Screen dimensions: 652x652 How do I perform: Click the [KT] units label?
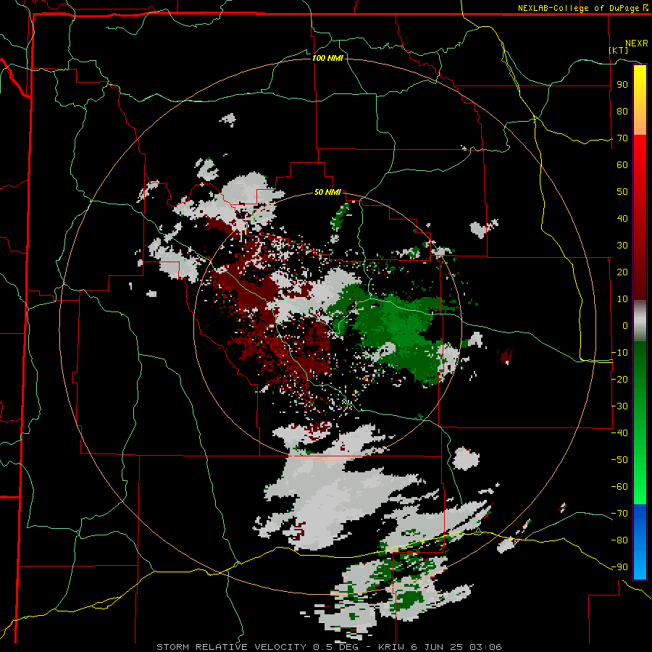point(619,50)
